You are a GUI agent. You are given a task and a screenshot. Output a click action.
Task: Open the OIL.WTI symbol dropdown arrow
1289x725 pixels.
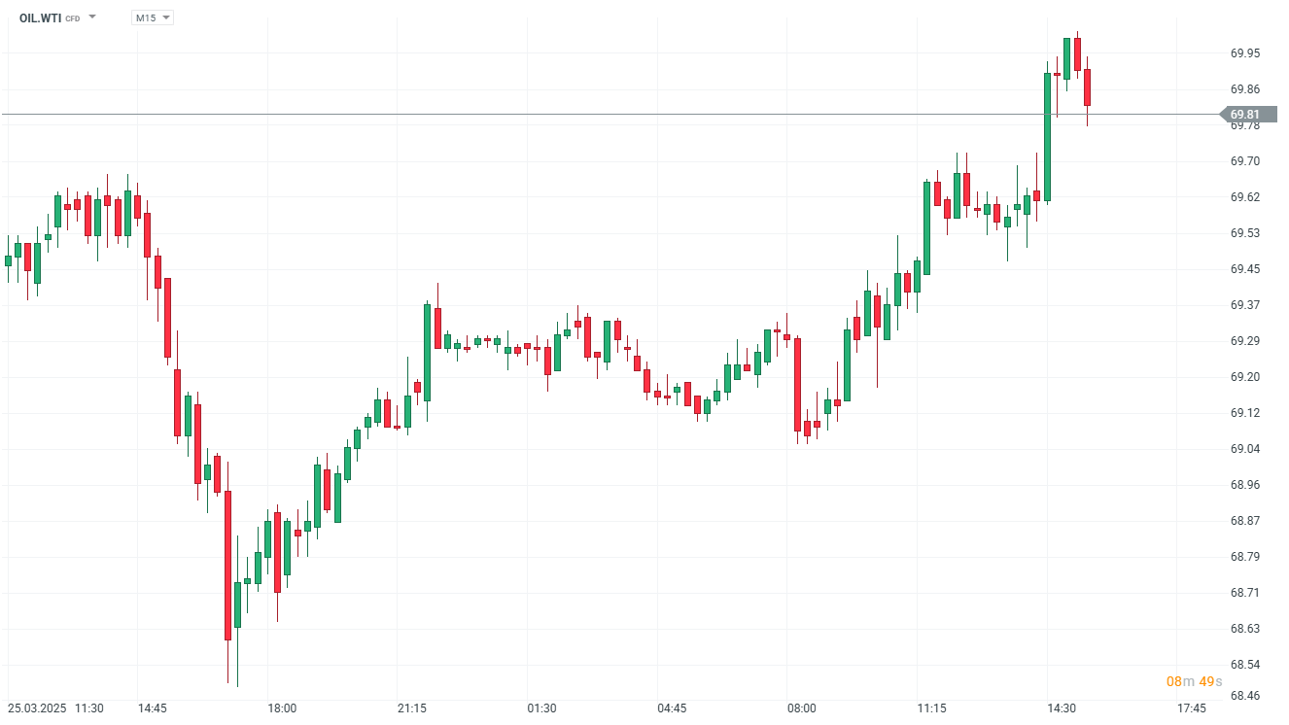click(92, 17)
